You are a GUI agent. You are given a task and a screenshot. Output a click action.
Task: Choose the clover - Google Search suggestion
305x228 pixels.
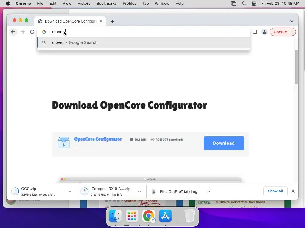tap(144, 42)
